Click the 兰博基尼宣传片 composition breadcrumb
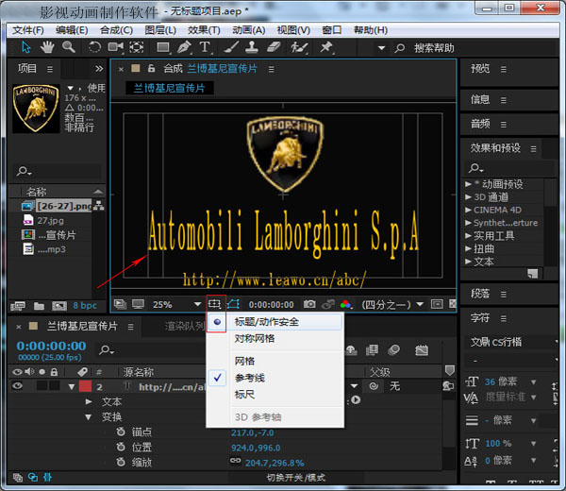Viewport: 566px width, 491px height. coord(169,88)
